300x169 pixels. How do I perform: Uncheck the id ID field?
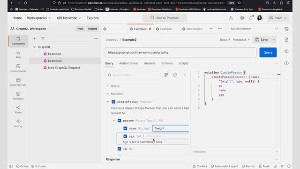tap(120, 149)
